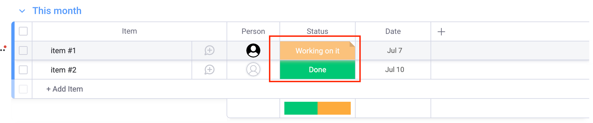
Task: Add a new column with plus icon
Action: [x=441, y=32]
